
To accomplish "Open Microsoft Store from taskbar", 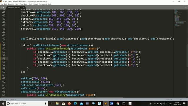I will 63,103.
